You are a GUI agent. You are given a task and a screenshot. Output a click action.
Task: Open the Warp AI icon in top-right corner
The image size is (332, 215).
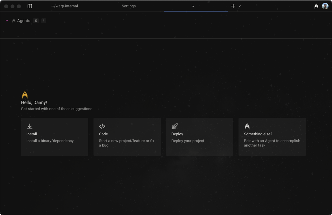pos(316,6)
